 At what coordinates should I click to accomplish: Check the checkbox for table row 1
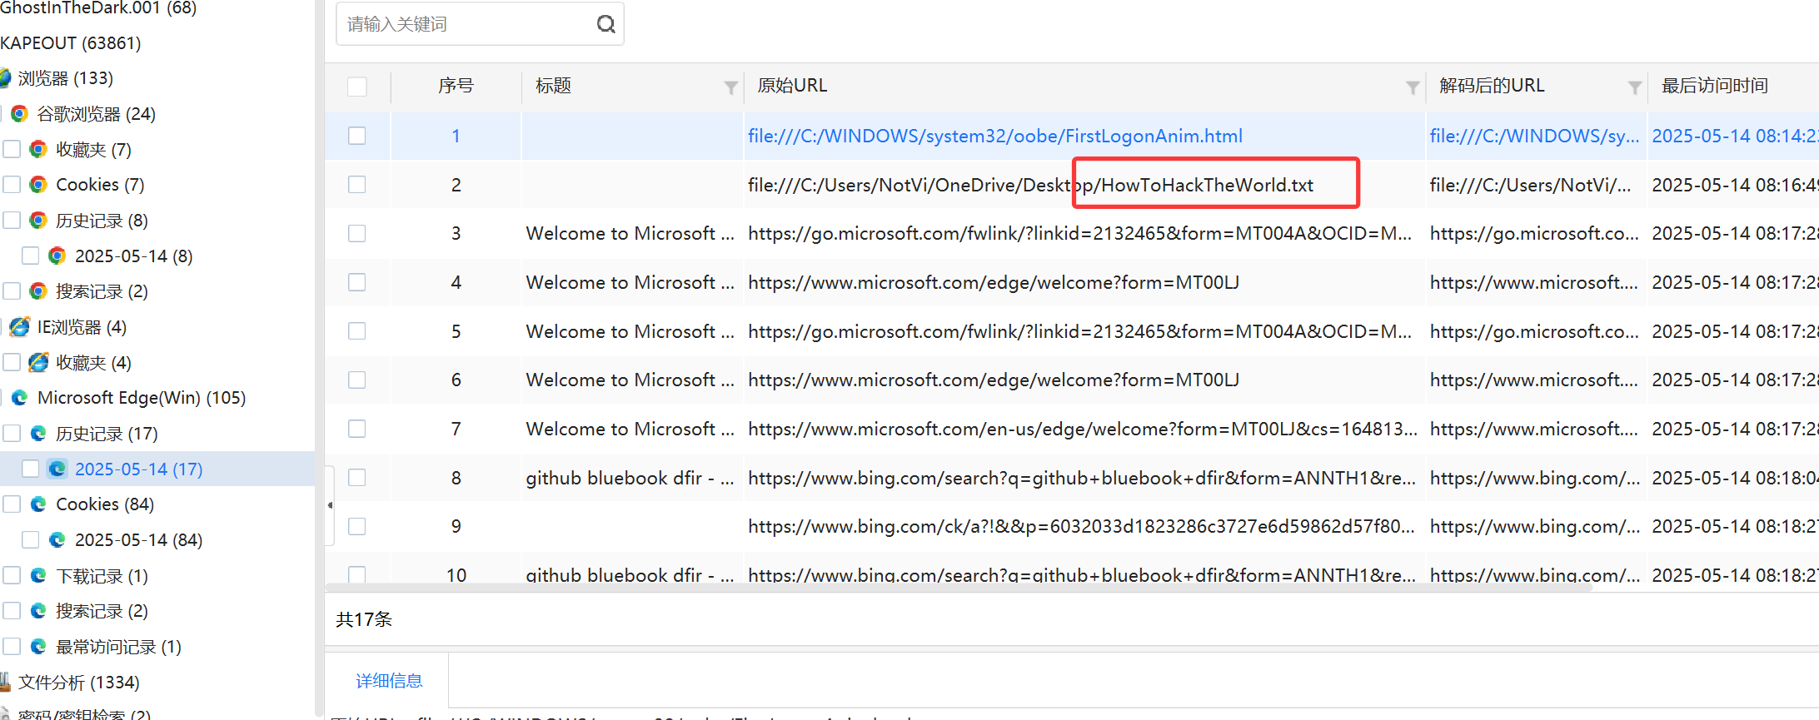356,136
